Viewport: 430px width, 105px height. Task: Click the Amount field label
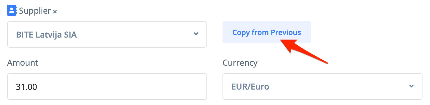pyautogui.click(x=23, y=63)
